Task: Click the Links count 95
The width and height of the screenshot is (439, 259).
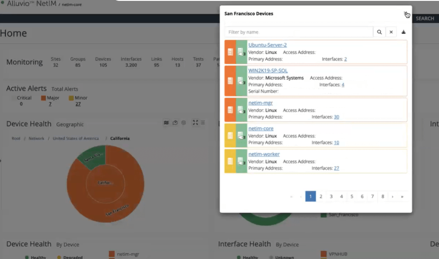Action: pyautogui.click(x=157, y=65)
